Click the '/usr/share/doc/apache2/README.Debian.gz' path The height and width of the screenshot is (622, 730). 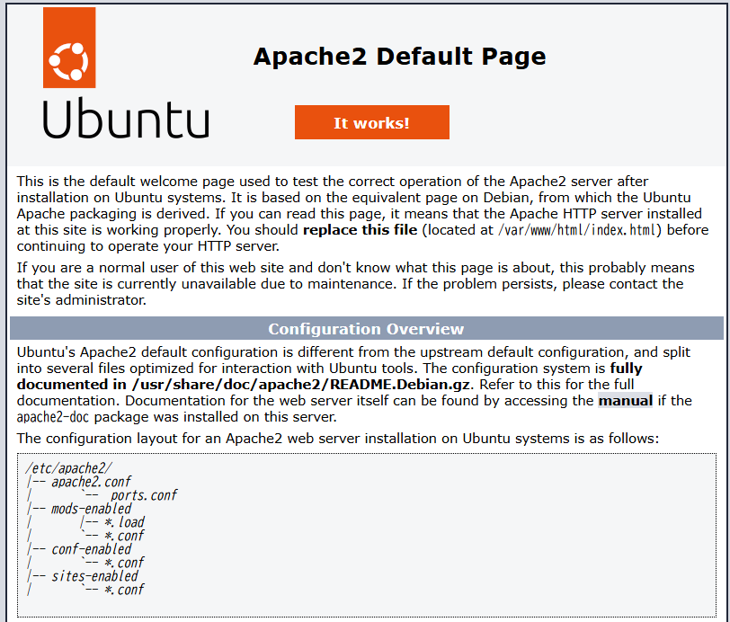point(301,385)
